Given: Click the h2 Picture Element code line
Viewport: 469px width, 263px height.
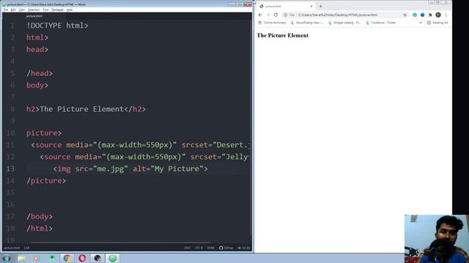Looking at the screenshot, I should tap(86, 109).
